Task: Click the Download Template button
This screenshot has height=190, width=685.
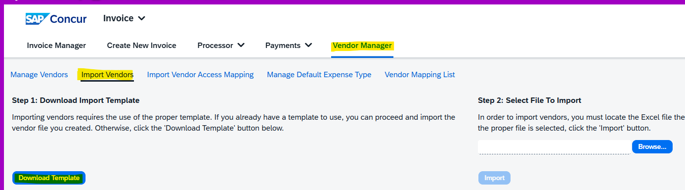Action: pos(49,178)
